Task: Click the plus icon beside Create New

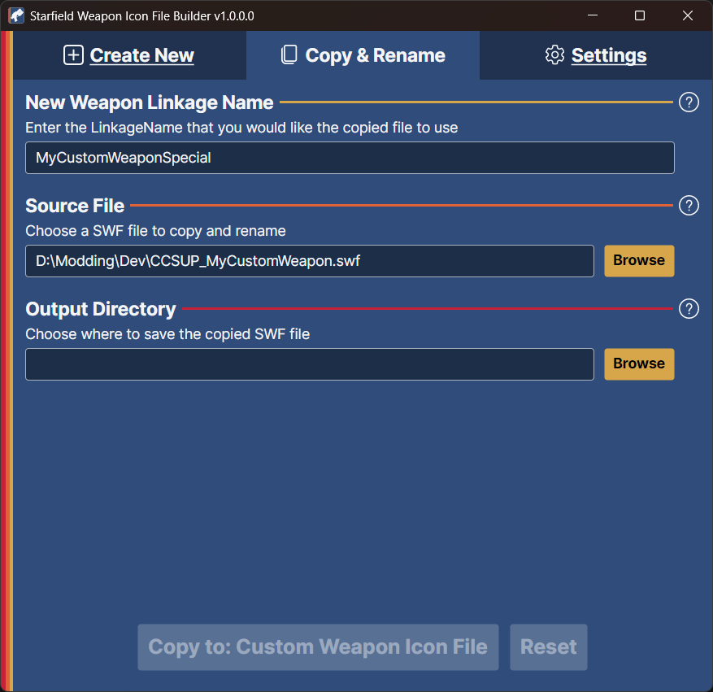Action: (x=73, y=55)
